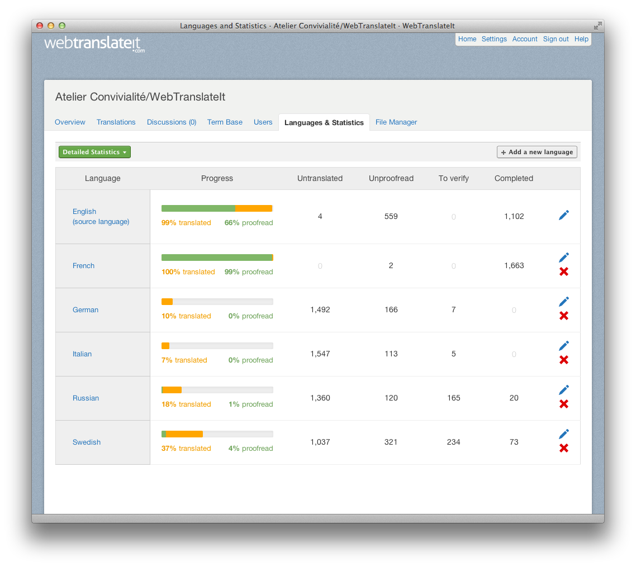
Task: Click the To verify column header
Action: tap(453, 178)
